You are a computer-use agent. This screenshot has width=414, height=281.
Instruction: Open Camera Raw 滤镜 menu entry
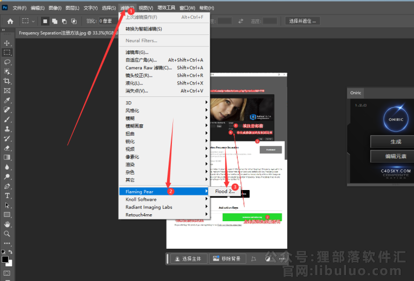click(x=148, y=68)
